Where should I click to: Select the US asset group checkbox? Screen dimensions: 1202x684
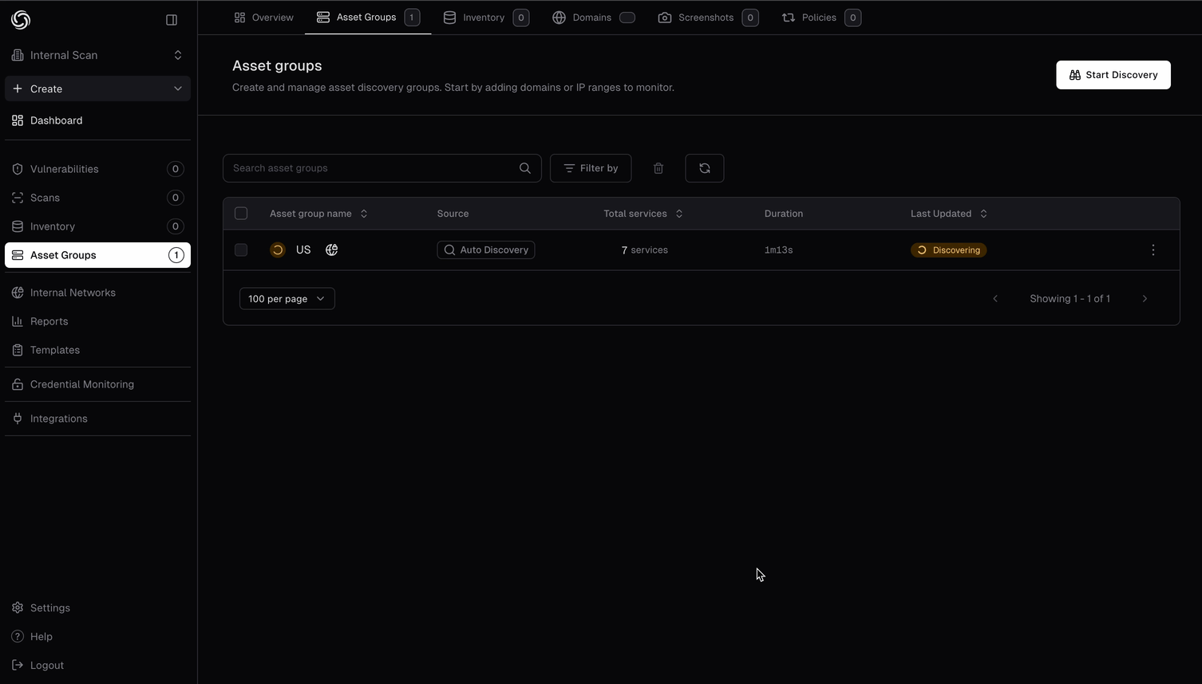[241, 250]
